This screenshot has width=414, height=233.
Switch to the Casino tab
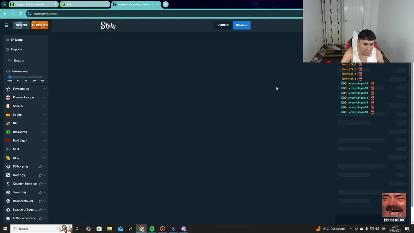(x=21, y=25)
